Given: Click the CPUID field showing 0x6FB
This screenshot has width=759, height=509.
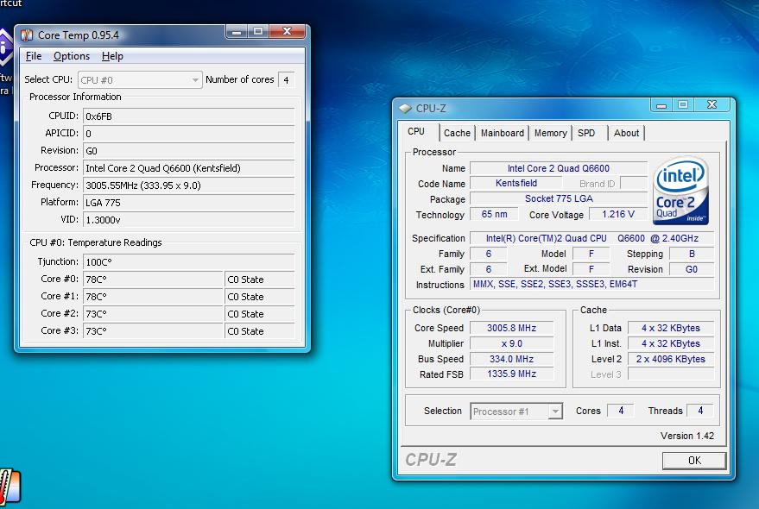Looking at the screenshot, I should point(189,116).
